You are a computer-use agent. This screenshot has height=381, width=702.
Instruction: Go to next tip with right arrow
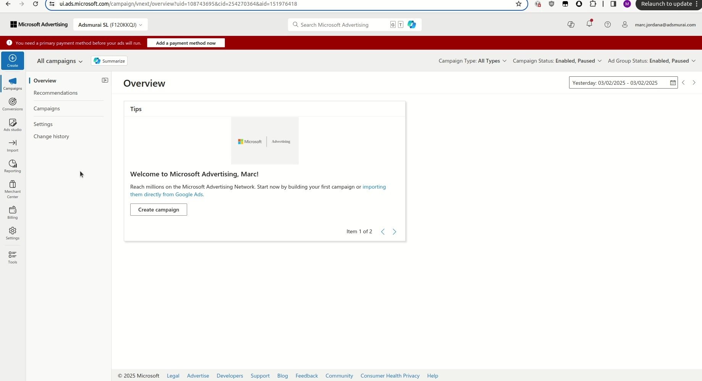(395, 232)
